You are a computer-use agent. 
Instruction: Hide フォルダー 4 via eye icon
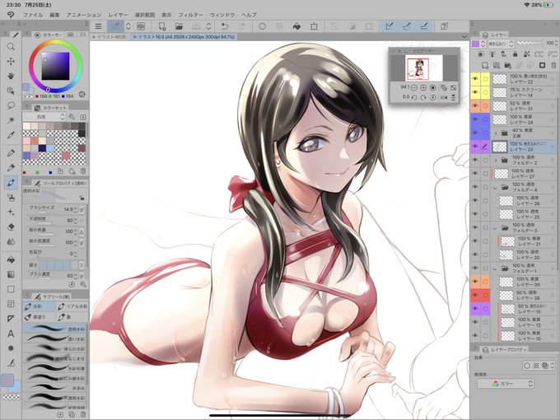tap(475, 187)
